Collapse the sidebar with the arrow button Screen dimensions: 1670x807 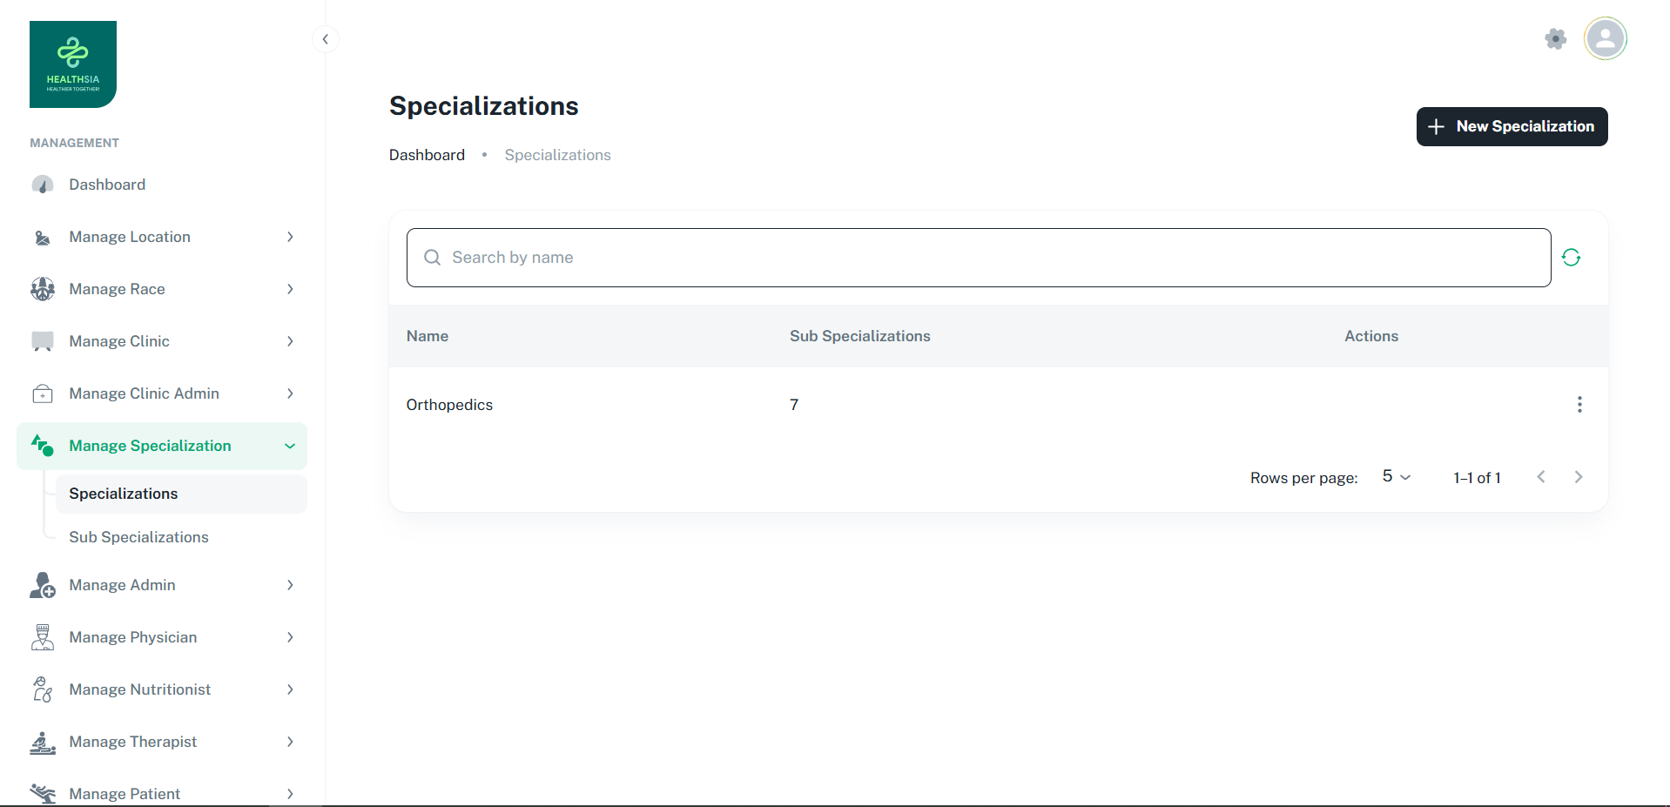325,39
